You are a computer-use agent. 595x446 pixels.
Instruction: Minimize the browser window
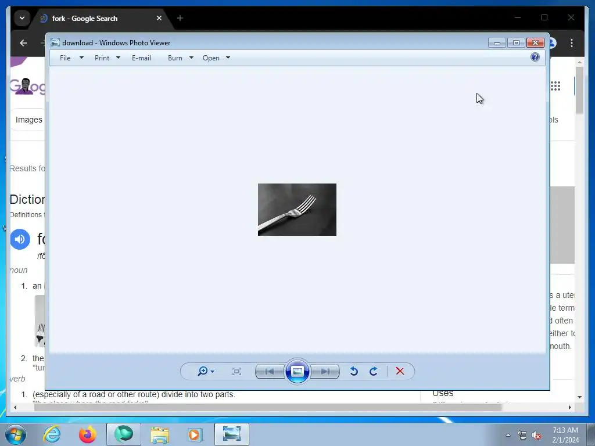coord(518,17)
